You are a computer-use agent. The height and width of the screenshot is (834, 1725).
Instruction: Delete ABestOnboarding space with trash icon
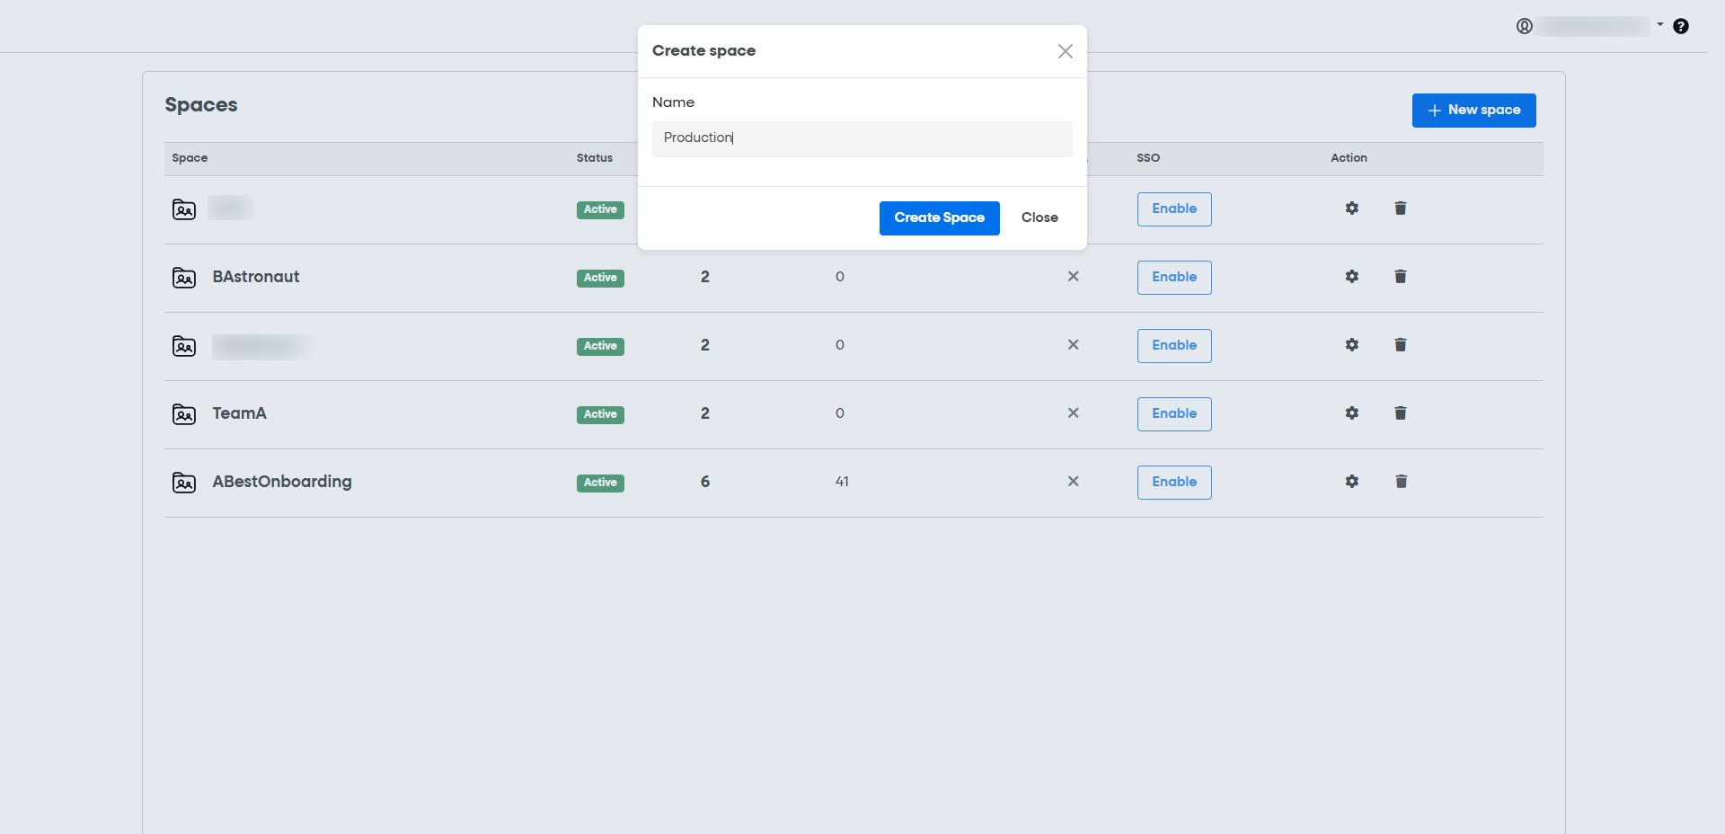[x=1401, y=482]
